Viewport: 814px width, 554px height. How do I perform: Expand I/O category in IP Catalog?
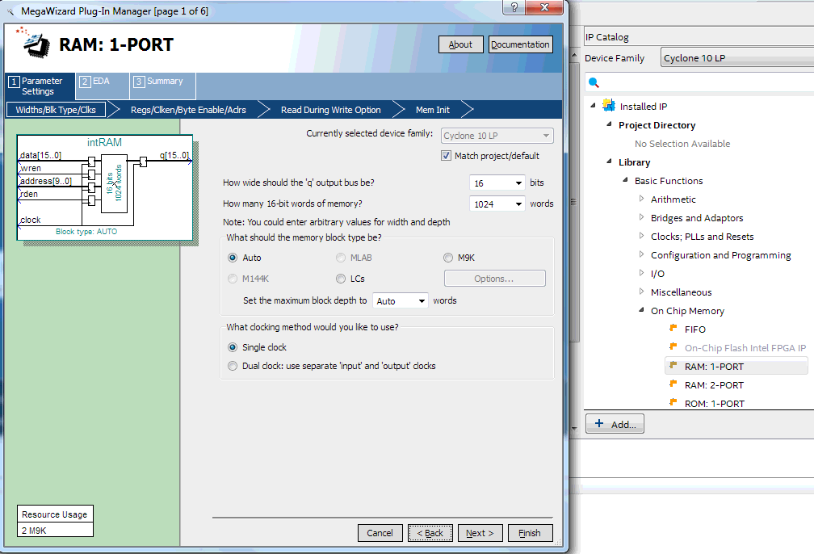pyautogui.click(x=642, y=273)
